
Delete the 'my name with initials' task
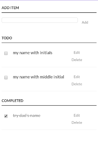(x=77, y=60)
